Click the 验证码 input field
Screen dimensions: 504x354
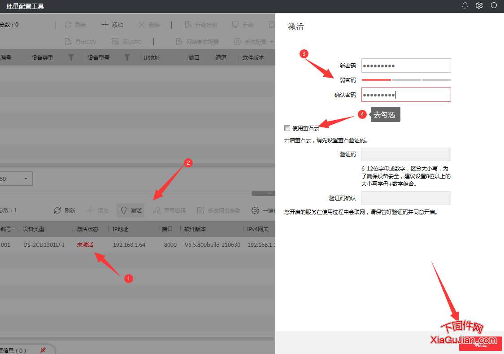(x=406, y=154)
